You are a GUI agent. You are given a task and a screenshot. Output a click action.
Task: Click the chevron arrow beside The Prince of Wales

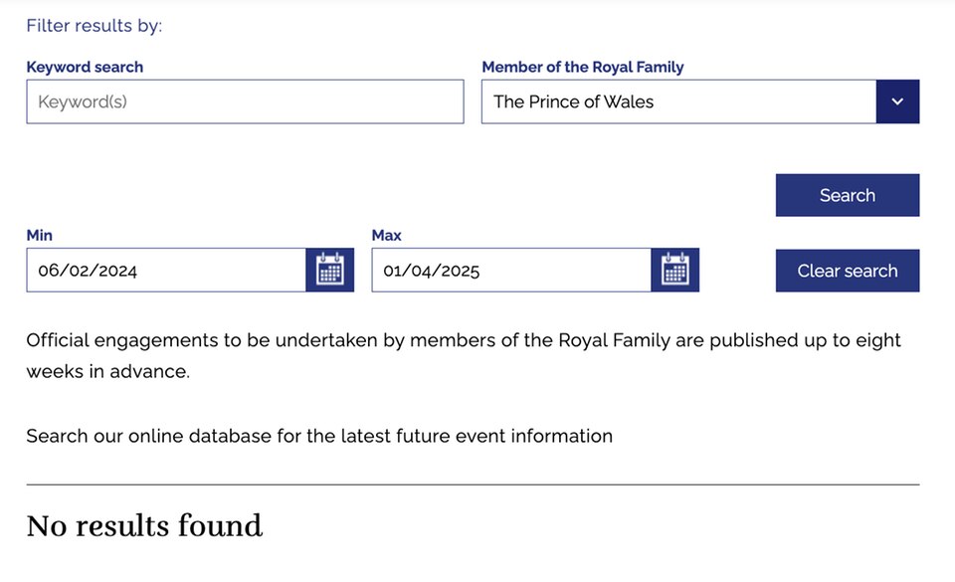897,101
